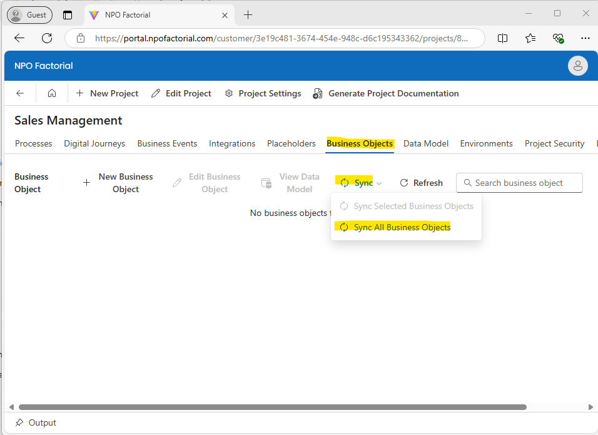Image resolution: width=598 pixels, height=435 pixels.
Task: Select Sync All Business Objects
Action: click(x=402, y=227)
